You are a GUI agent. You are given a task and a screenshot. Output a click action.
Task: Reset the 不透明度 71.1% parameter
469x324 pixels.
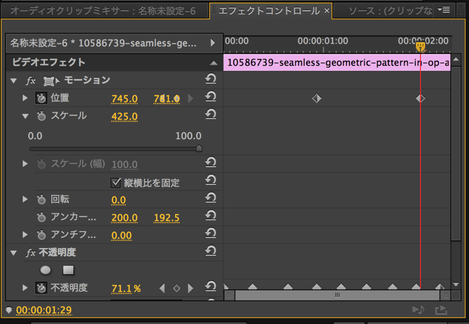(x=211, y=286)
